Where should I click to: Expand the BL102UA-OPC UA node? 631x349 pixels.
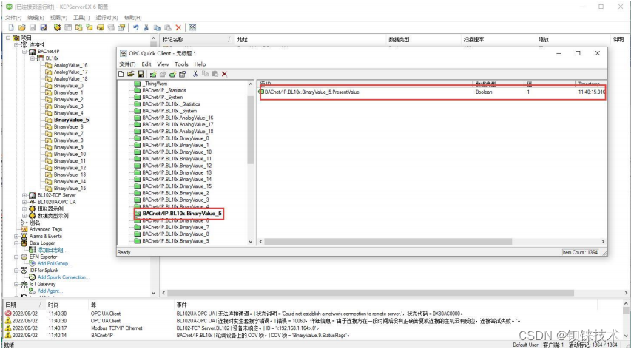coord(24,202)
